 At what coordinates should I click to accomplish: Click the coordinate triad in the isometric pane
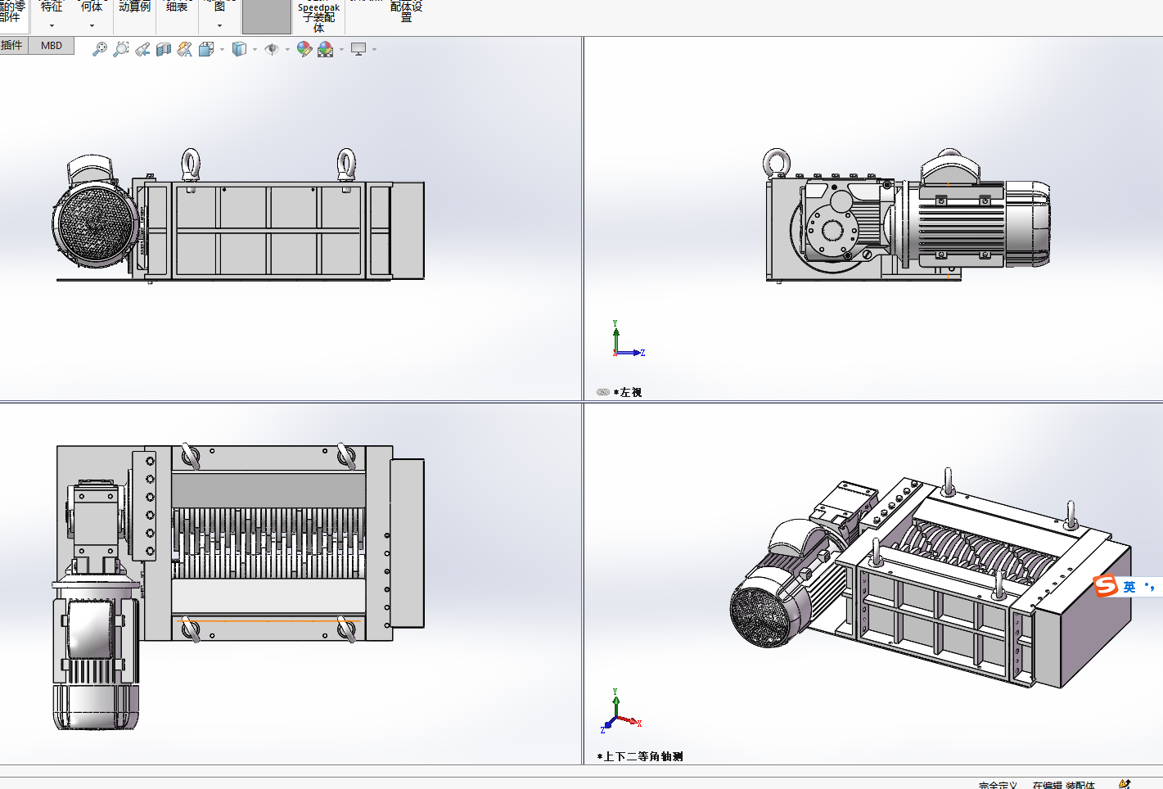click(x=621, y=710)
